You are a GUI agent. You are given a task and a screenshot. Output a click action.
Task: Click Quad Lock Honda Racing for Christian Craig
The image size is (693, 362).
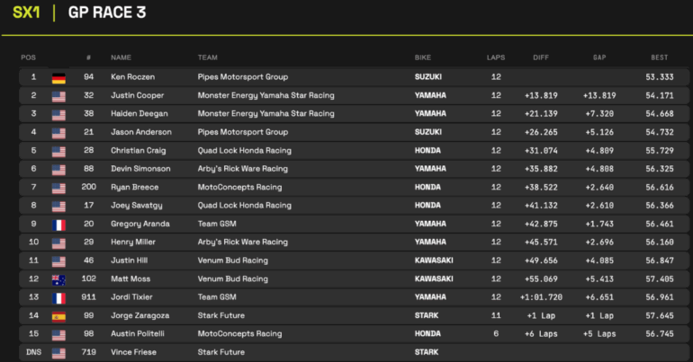(244, 151)
